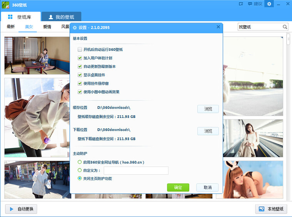This screenshot has height=217, width=292.
Task: Open the street market girl thumbnail
Action: click(x=37, y=180)
